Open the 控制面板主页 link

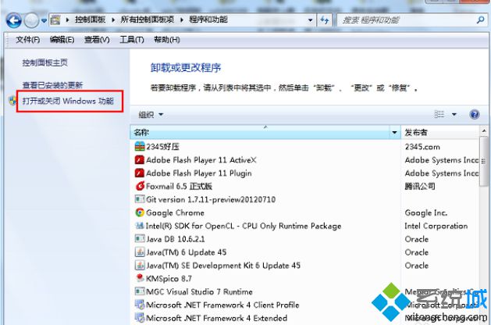[44, 62]
